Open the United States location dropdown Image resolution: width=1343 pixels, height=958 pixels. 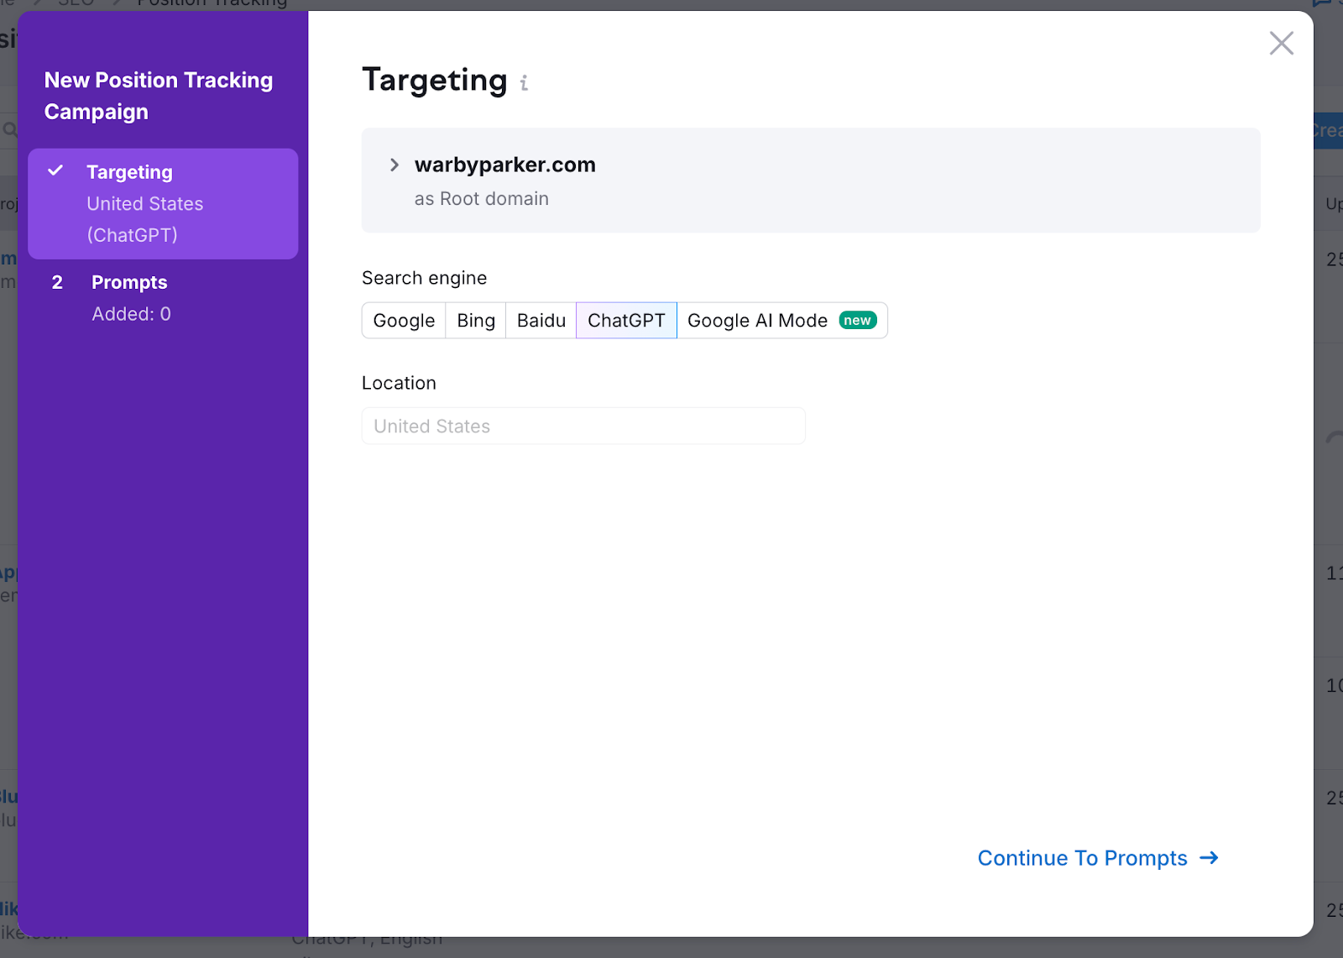pyautogui.click(x=583, y=426)
